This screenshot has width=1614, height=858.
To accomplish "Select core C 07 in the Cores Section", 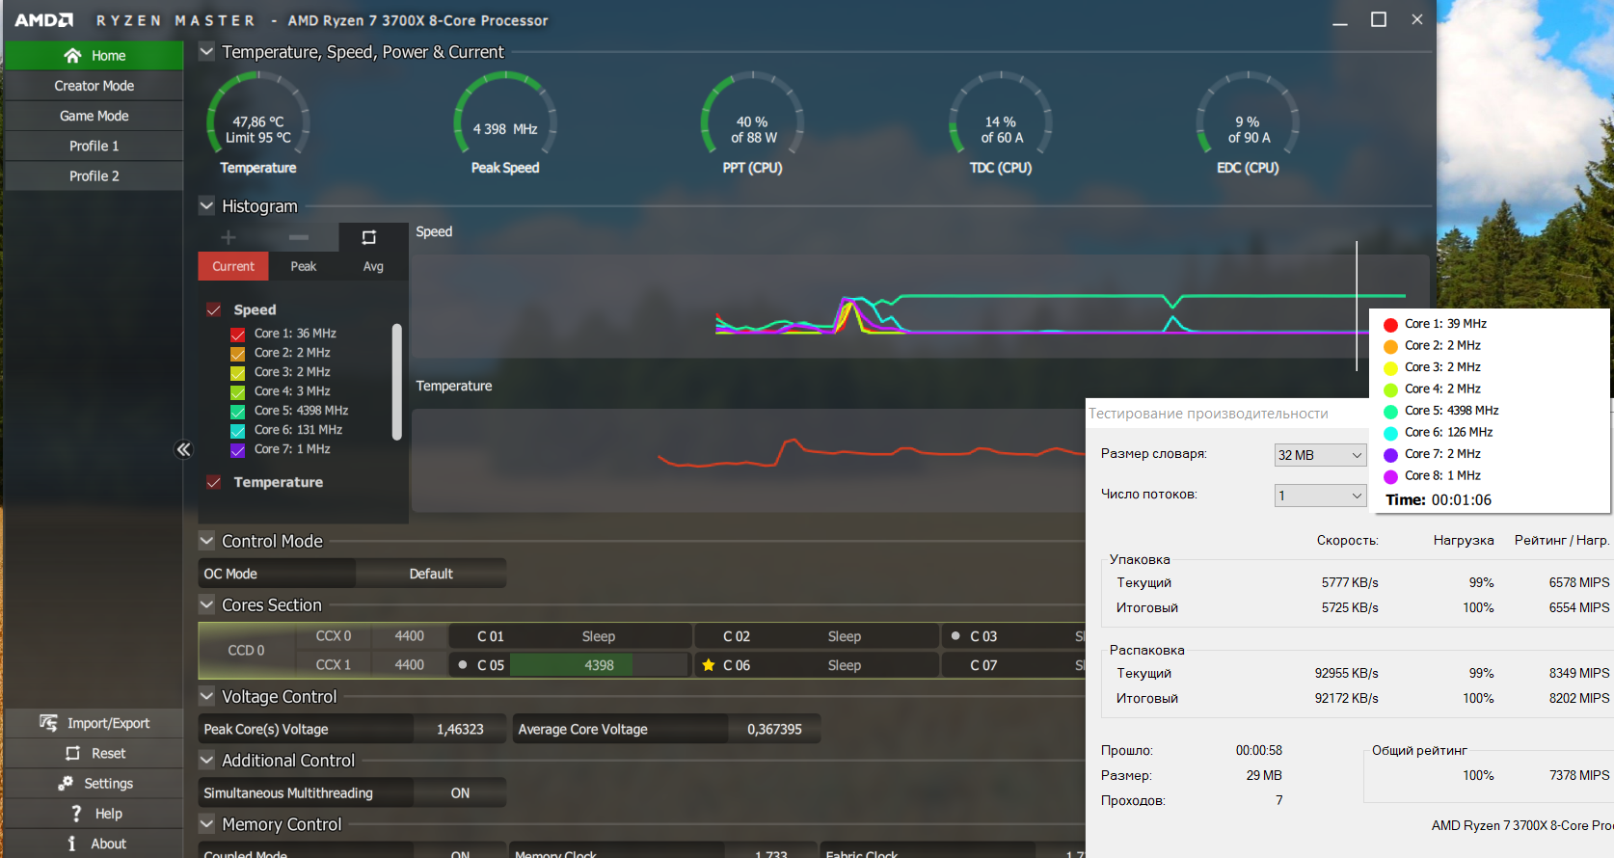I will pos(1014,665).
